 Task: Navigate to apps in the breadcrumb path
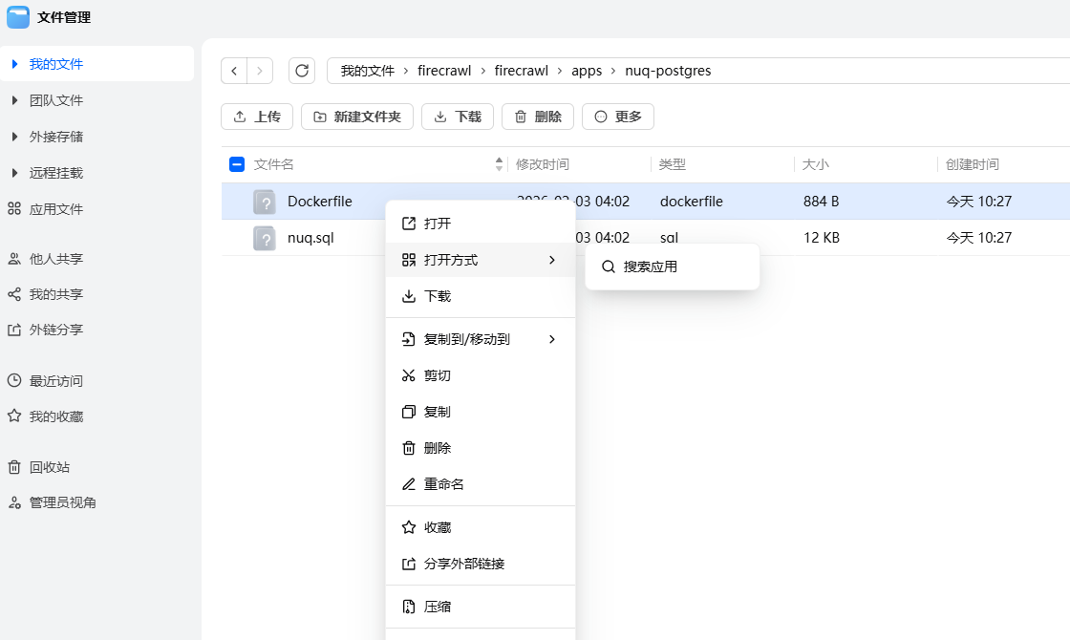click(587, 70)
